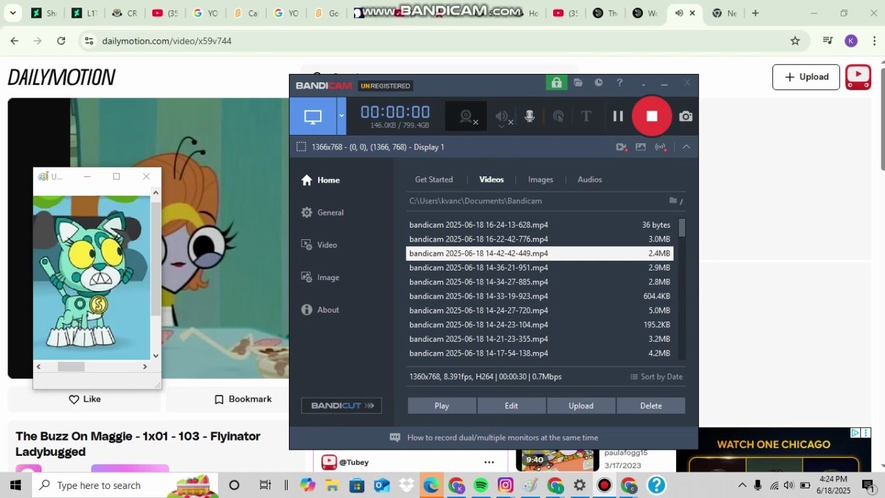Click the broadcast signal icon in Bandicam
This screenshot has height=498, width=885.
coord(661,147)
